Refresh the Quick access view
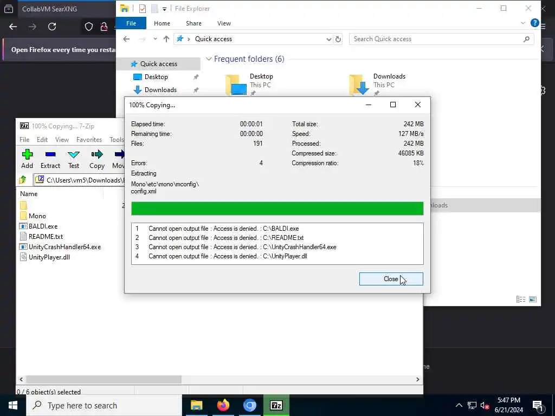Image resolution: width=555 pixels, height=416 pixels. click(338, 39)
